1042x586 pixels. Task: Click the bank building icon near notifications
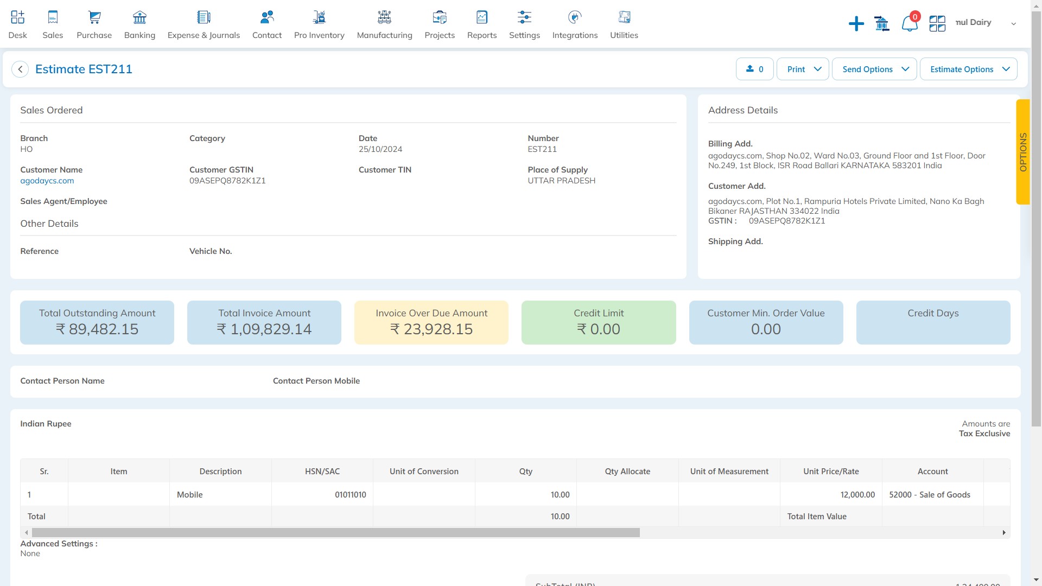[x=882, y=23]
